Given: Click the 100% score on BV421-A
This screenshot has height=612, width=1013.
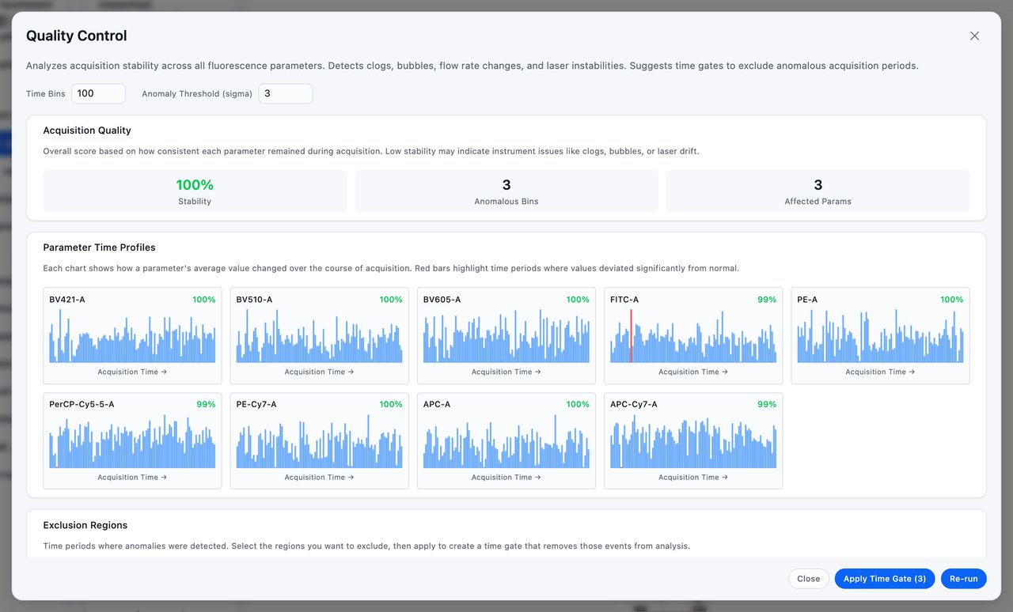Looking at the screenshot, I should click(204, 300).
